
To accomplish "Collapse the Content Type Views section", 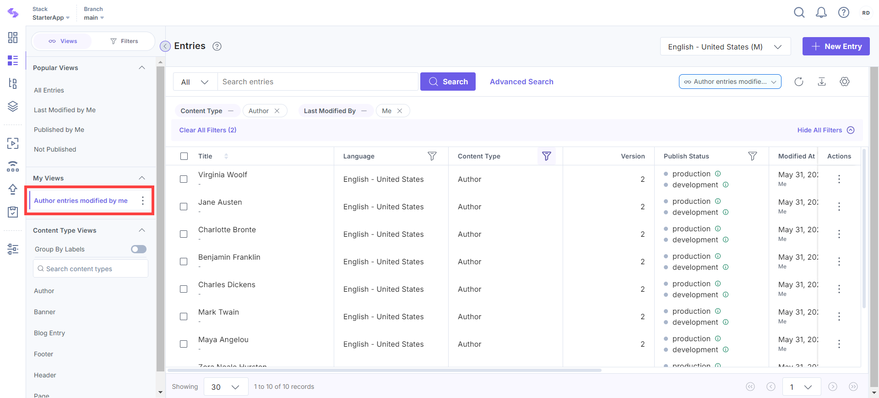I will click(142, 230).
